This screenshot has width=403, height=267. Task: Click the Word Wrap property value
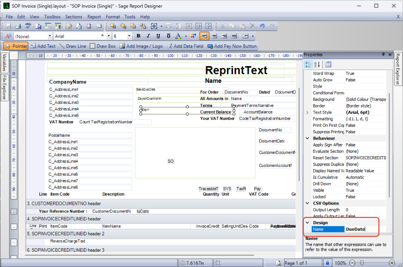pos(365,73)
